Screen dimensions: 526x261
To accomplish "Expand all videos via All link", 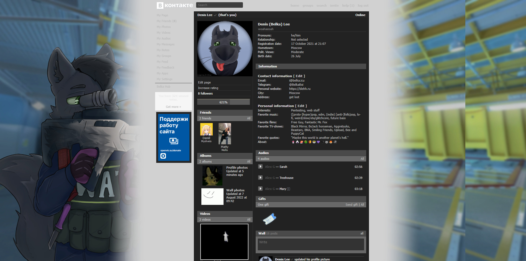I will pos(249,220).
